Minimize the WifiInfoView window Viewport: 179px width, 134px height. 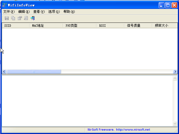coord(161,5)
